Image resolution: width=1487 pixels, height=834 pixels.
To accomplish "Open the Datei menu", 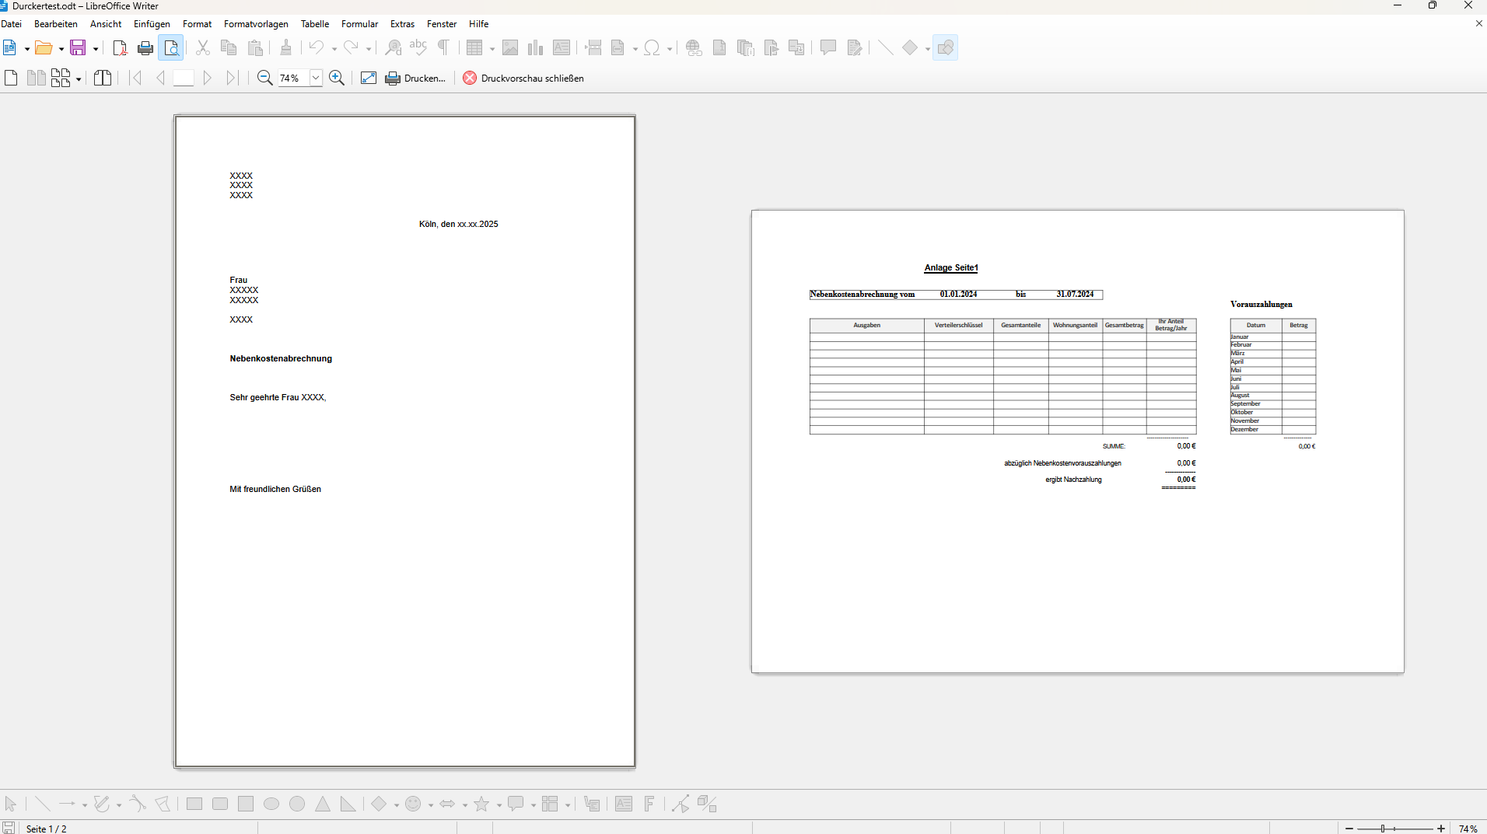I will coord(12,24).
